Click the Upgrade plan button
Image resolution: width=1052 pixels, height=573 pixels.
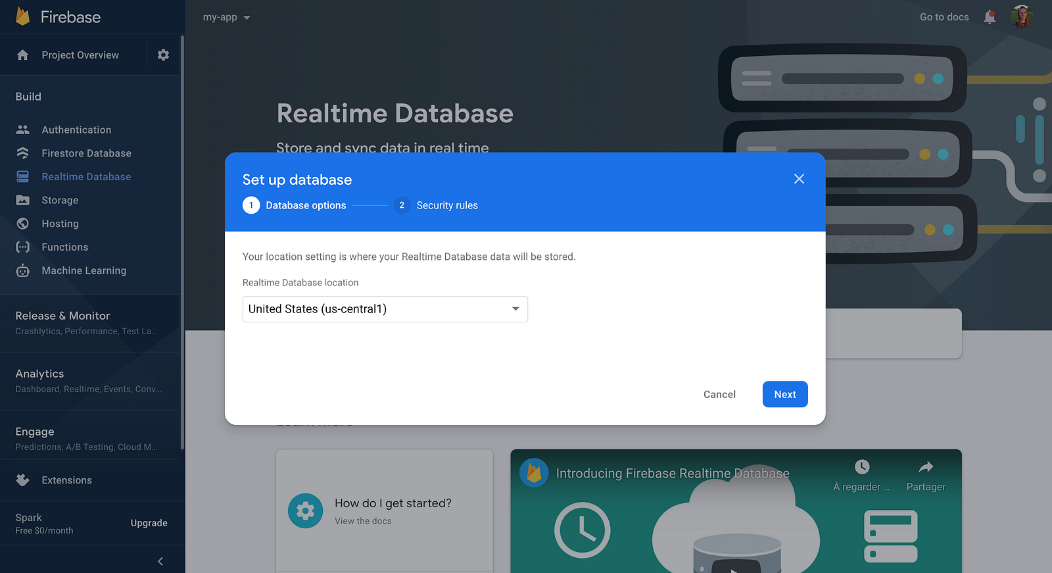(x=149, y=523)
